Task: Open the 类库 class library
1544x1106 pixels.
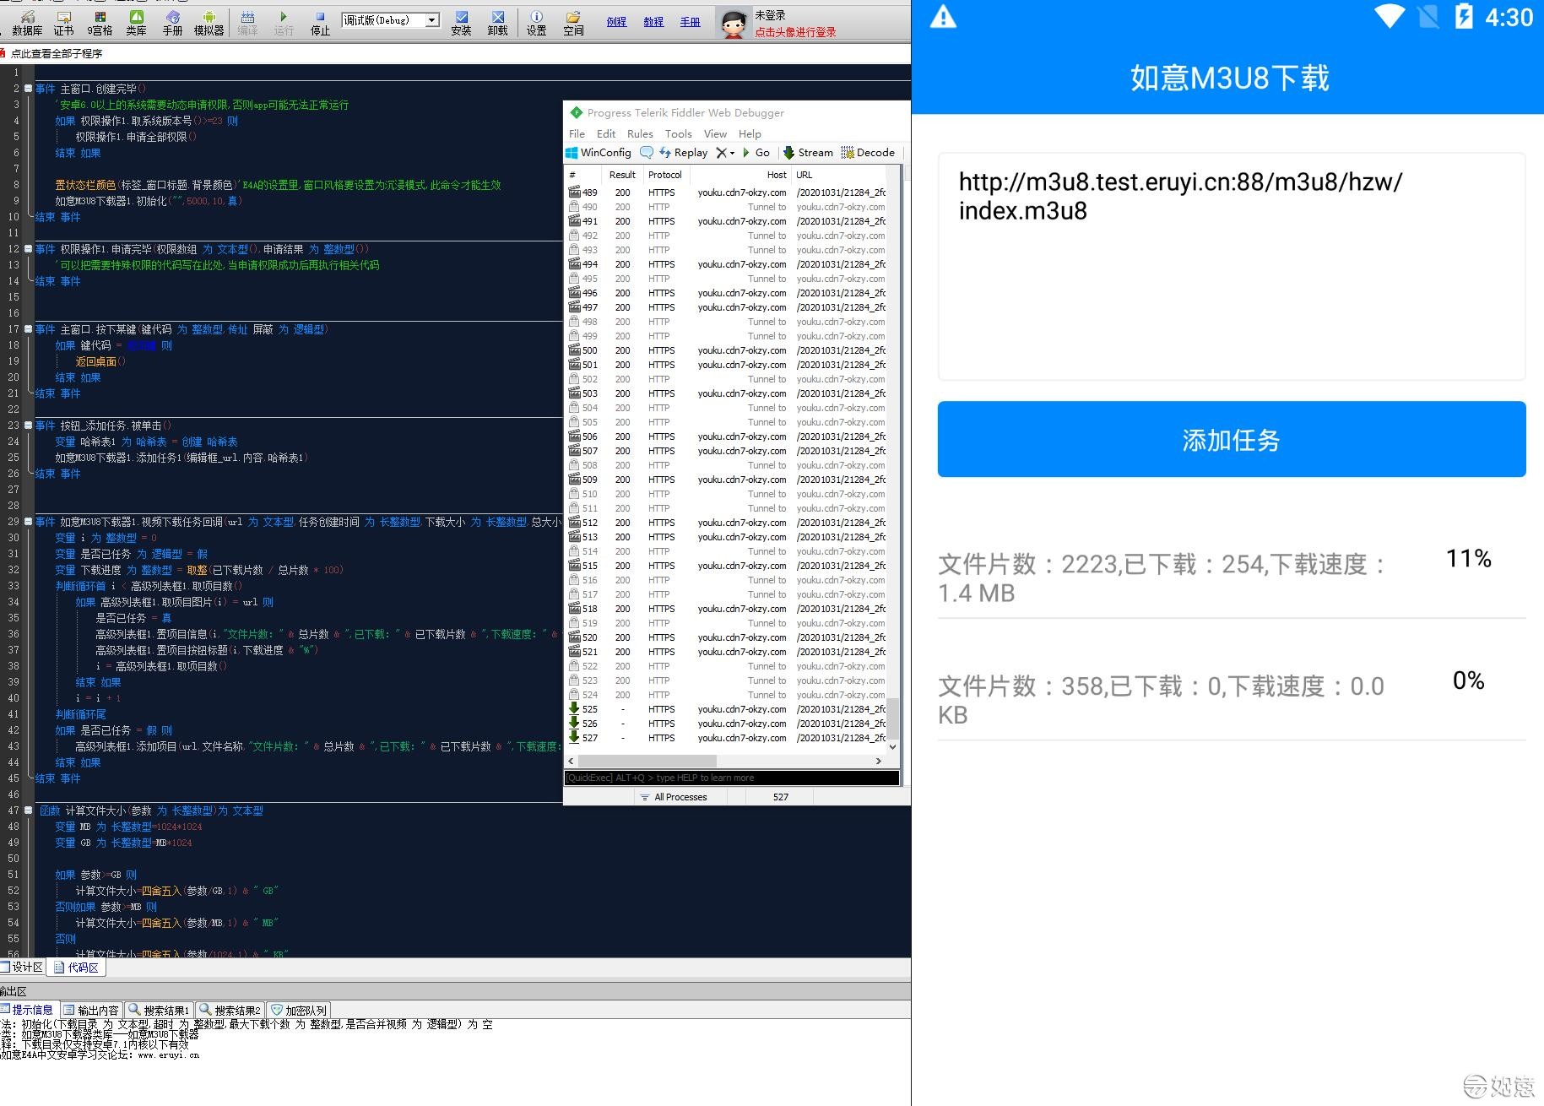Action: [x=136, y=23]
